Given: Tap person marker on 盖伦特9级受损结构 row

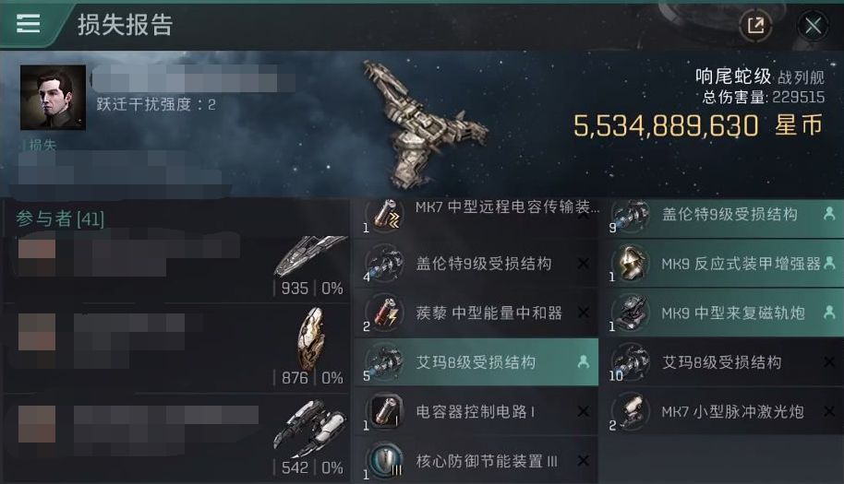Looking at the screenshot, I should [x=829, y=214].
